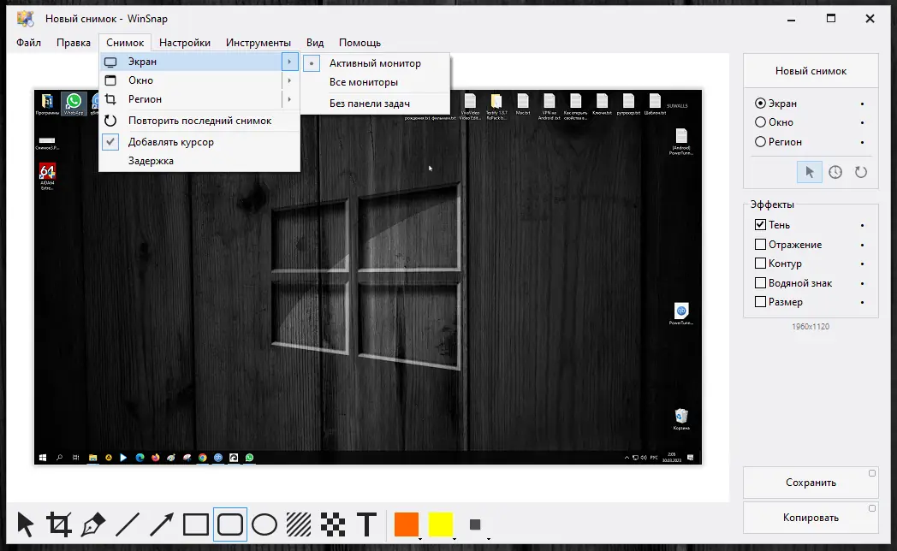The width and height of the screenshot is (897, 551).
Task: Select the Crop tool
Action: pyautogui.click(x=59, y=524)
